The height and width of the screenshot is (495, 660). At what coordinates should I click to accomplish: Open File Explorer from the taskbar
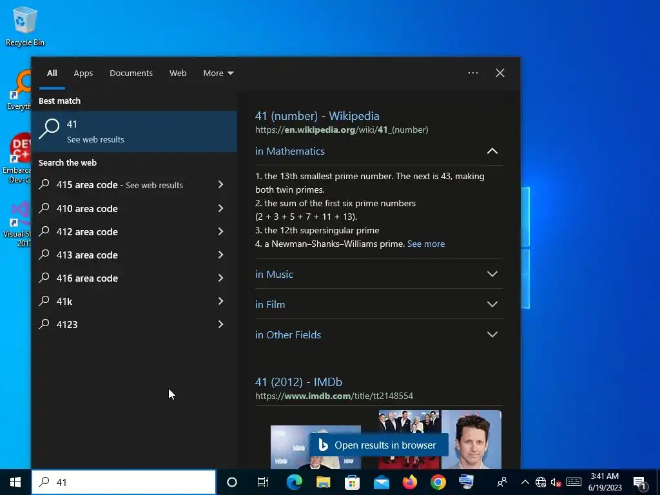point(324,482)
